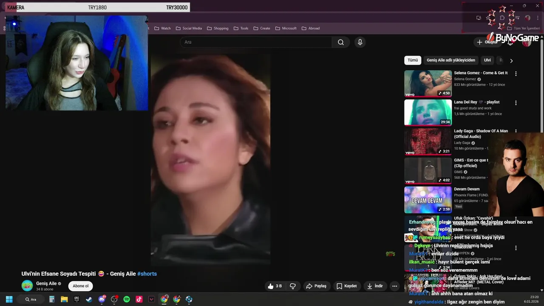Open Geniş Aile channel name link

click(46, 283)
